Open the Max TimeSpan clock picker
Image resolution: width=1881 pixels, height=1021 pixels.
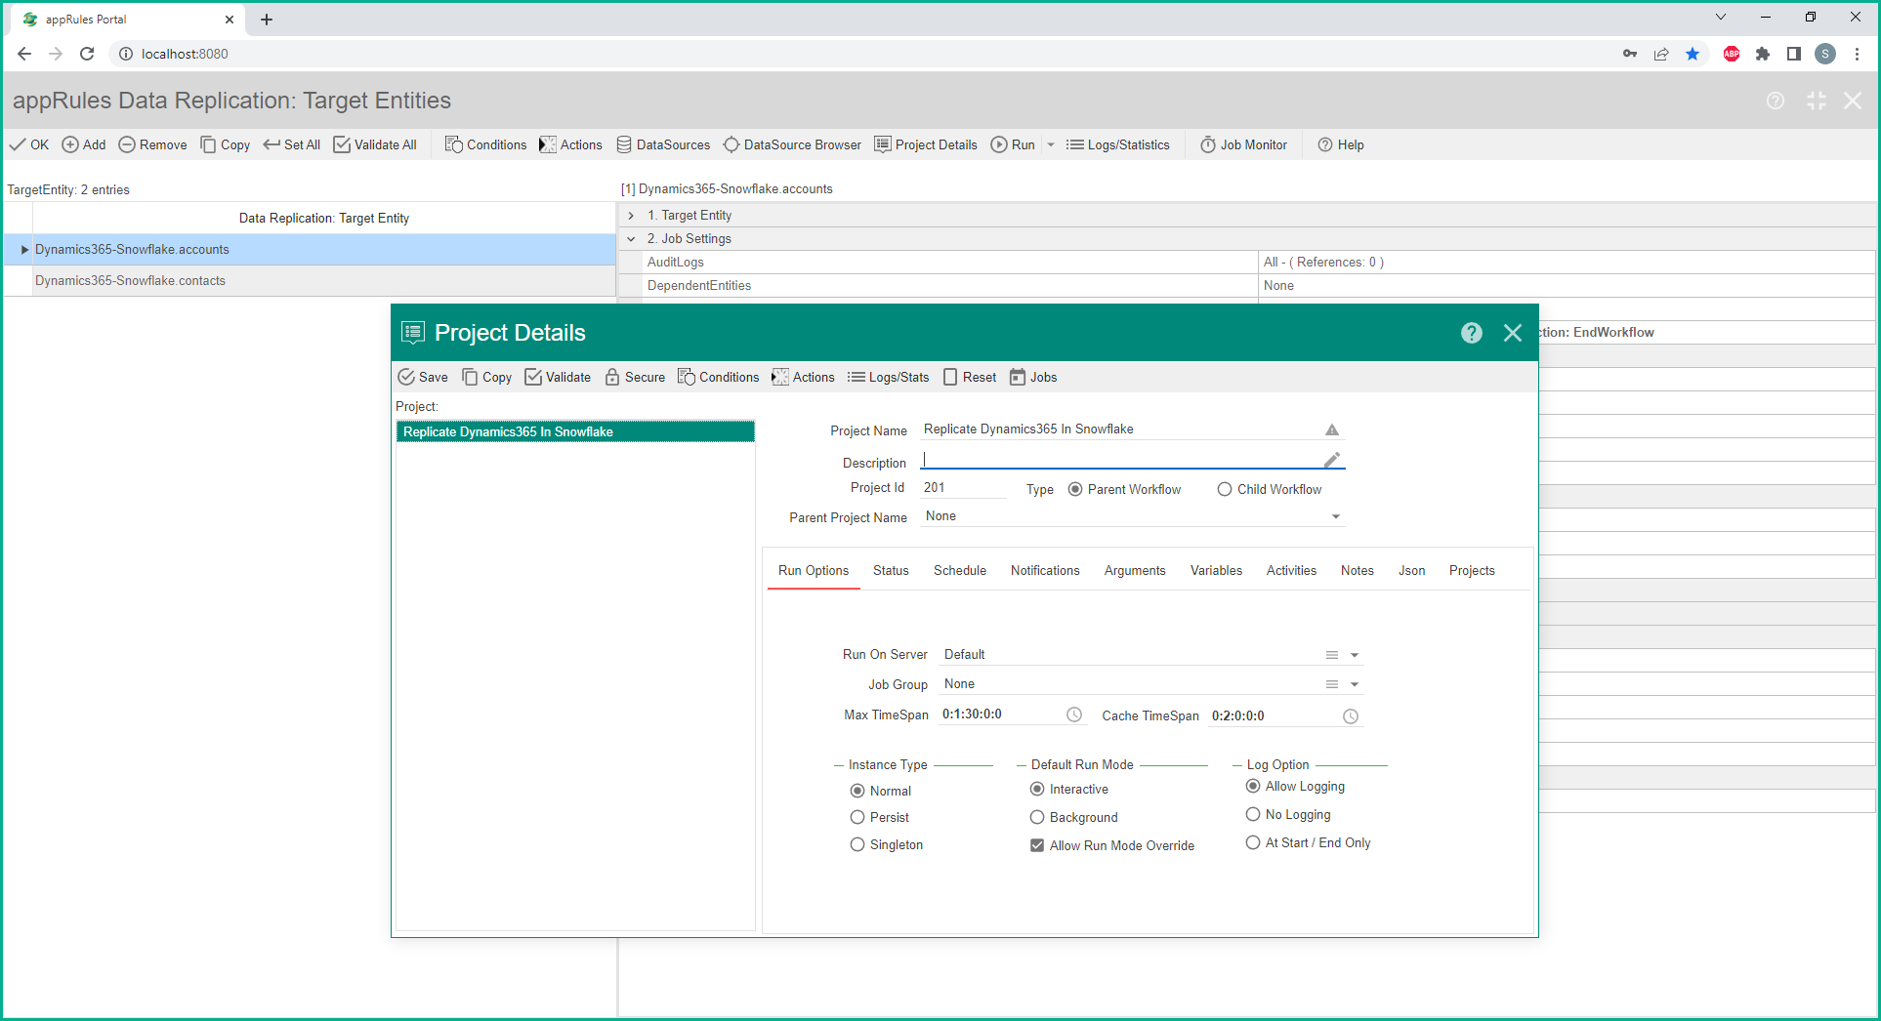[1074, 715]
